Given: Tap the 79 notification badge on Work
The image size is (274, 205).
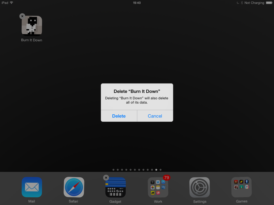Looking at the screenshot, I should point(166,178).
